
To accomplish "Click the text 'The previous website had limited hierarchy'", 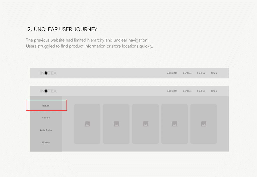I will [65, 40].
